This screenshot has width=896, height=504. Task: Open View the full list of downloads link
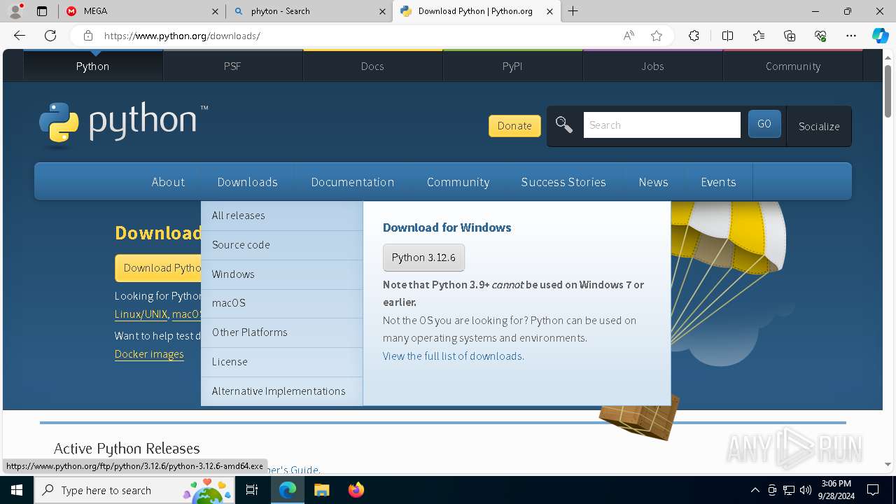tap(452, 356)
